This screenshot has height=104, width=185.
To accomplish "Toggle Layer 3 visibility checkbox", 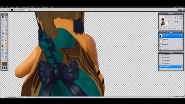I will (x=182, y=35).
